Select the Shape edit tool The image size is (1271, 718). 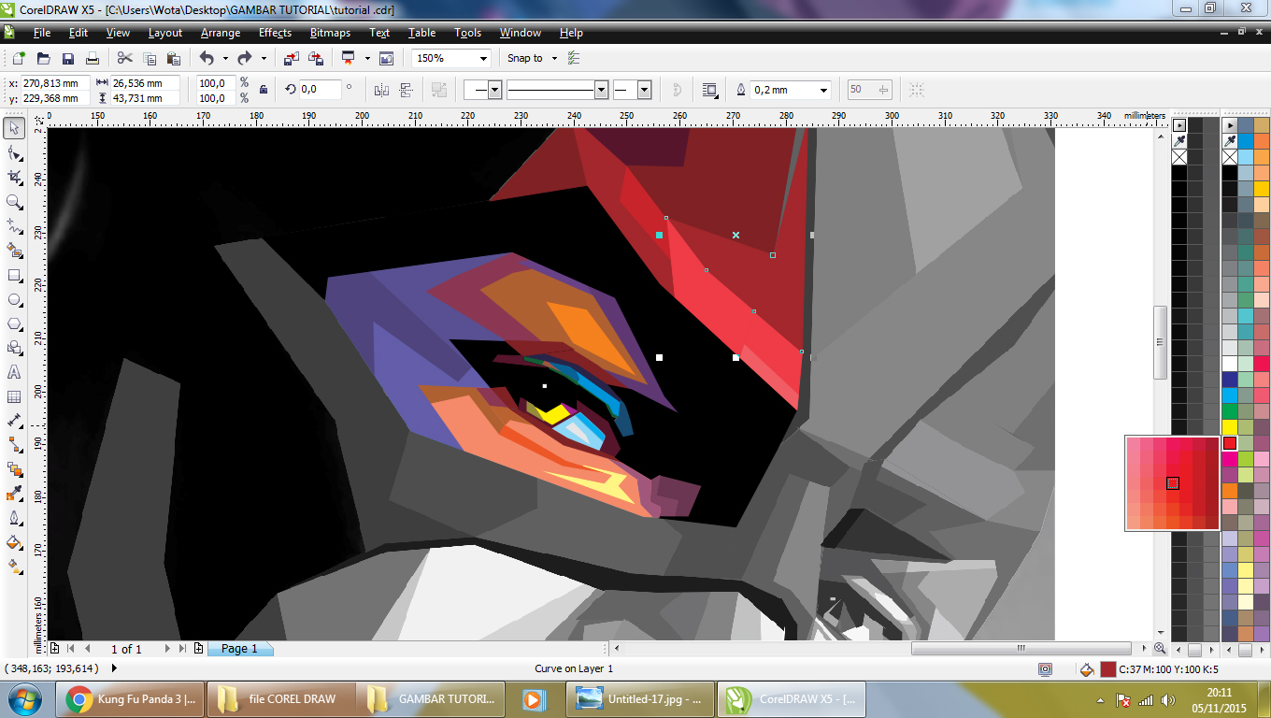[14, 152]
